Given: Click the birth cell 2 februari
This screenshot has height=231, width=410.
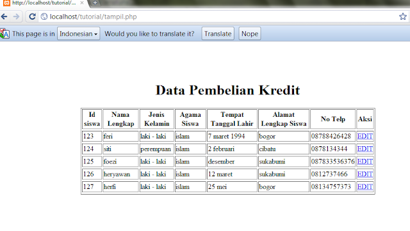Looking at the screenshot, I should coord(232,149).
